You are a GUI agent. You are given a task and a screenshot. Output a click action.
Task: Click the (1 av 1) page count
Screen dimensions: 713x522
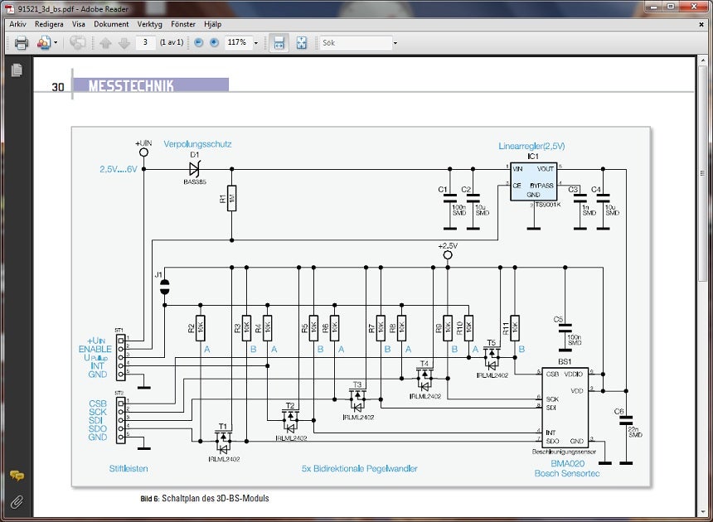[x=172, y=42]
